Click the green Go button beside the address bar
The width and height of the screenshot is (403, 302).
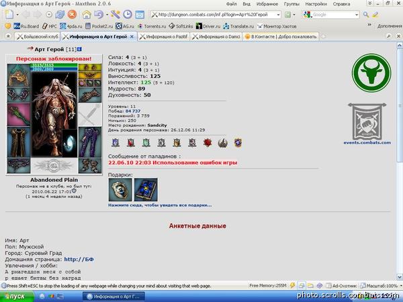tap(288, 15)
